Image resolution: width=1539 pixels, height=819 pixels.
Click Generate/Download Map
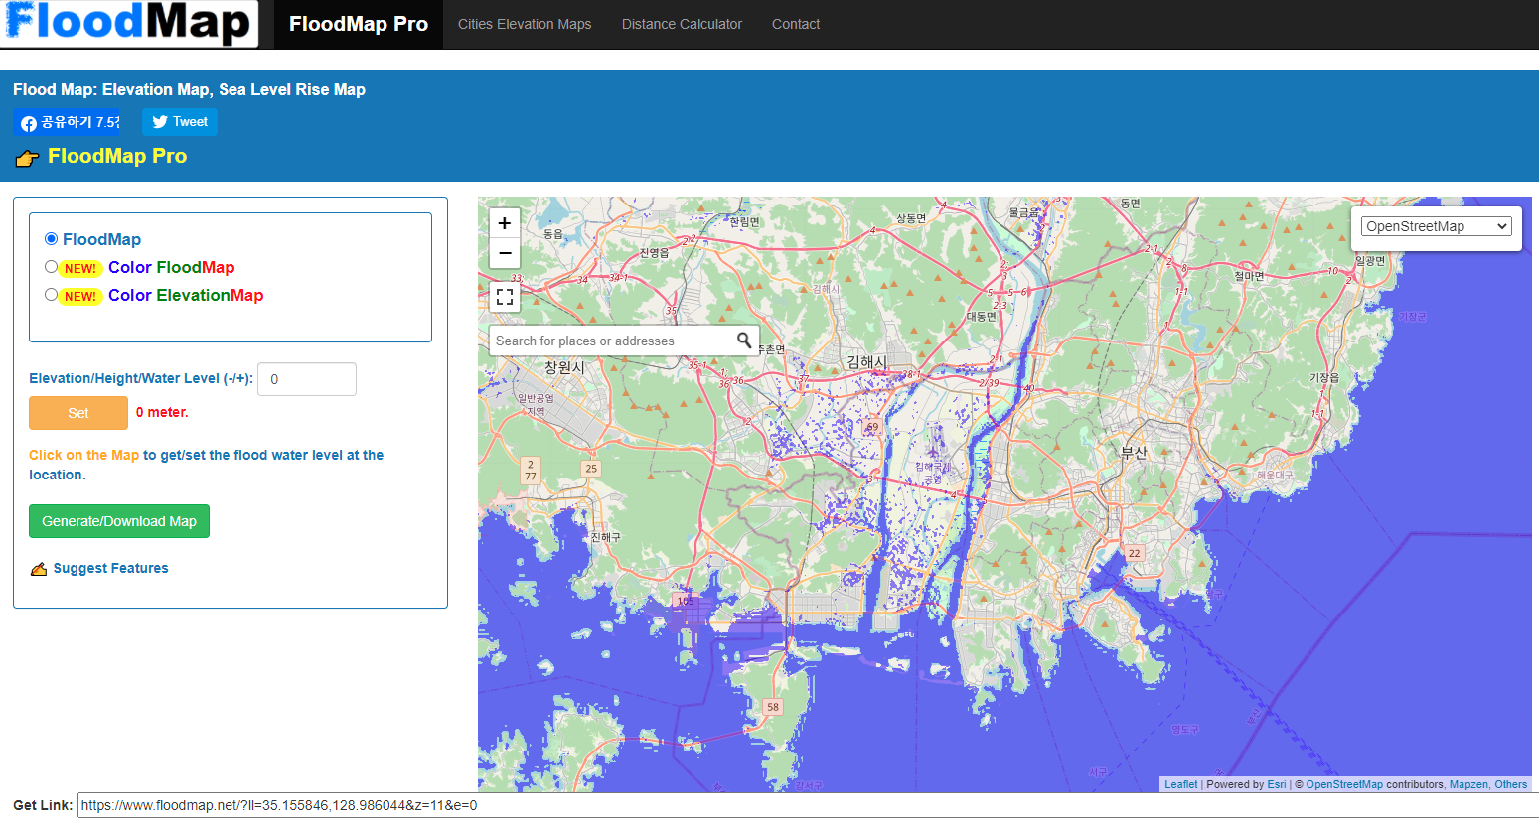(118, 520)
